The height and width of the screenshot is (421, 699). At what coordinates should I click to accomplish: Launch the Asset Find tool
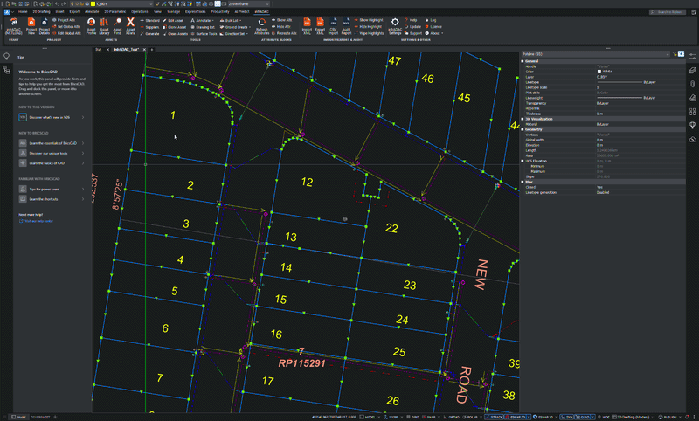117,26
